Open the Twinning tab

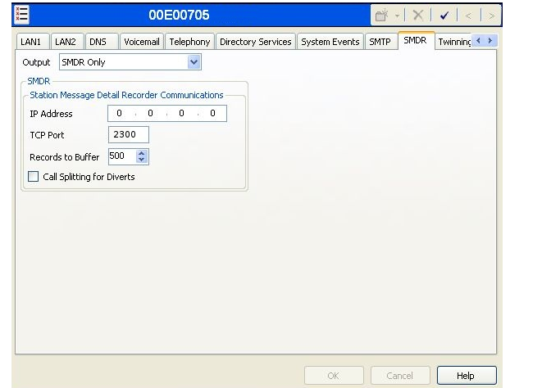(x=453, y=42)
